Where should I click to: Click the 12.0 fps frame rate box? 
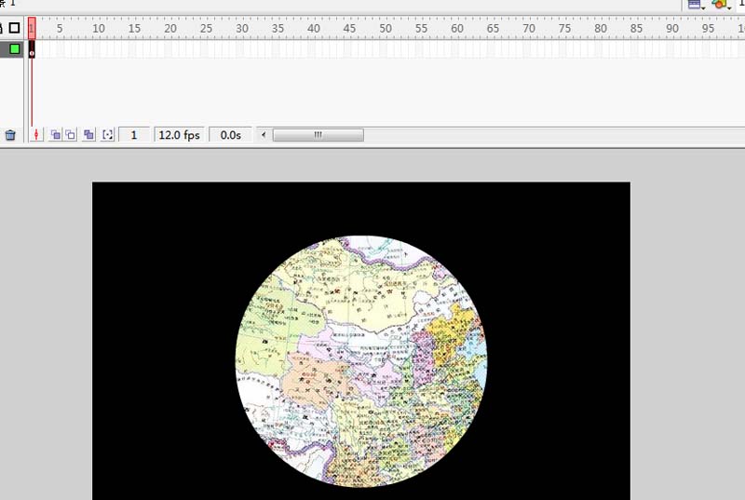point(179,135)
